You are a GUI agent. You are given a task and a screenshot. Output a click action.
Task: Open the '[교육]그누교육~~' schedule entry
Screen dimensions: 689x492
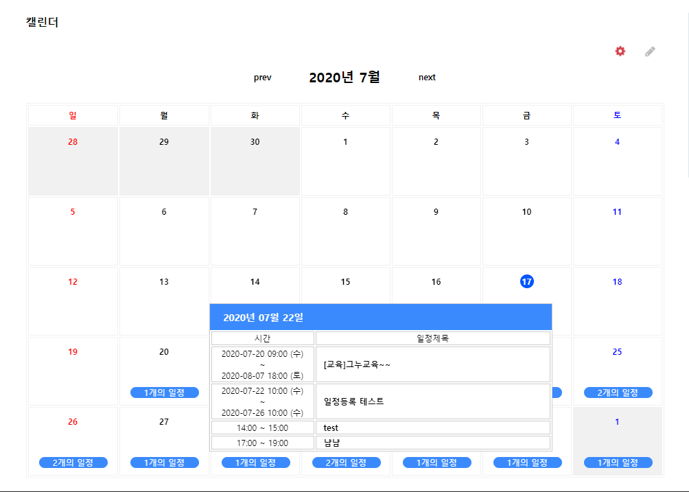point(357,365)
